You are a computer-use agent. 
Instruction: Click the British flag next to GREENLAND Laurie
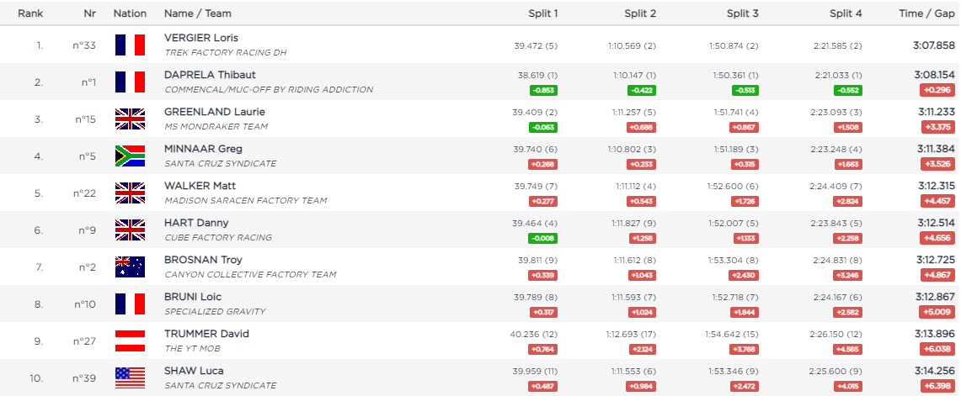click(130, 119)
